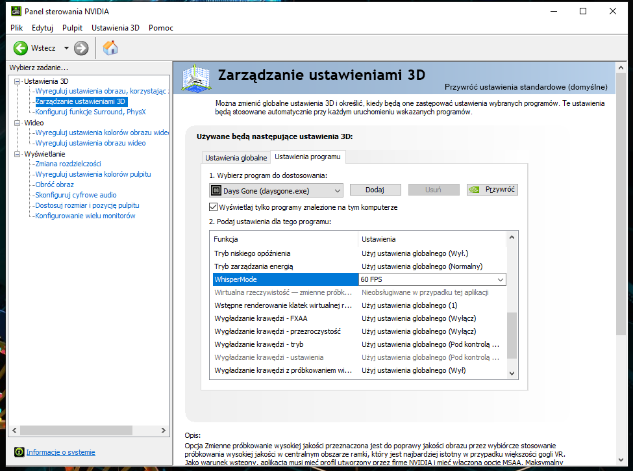
Task: Open the Days Gone program dropdown
Action: pyautogui.click(x=276, y=190)
